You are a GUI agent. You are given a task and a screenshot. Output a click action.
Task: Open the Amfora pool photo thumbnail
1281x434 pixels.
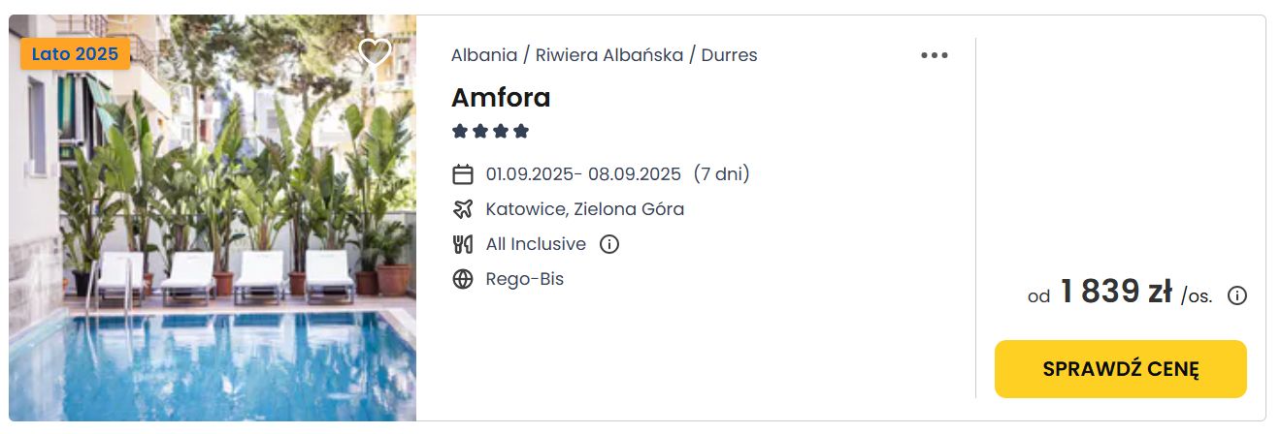point(213,218)
